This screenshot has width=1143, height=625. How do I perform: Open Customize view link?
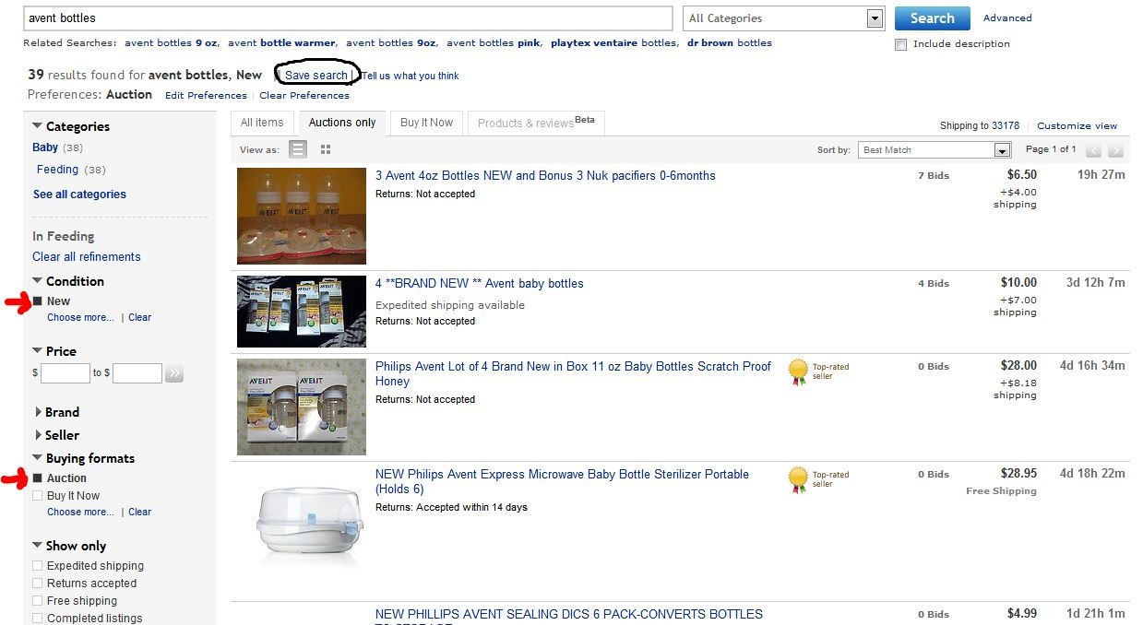pos(1077,126)
